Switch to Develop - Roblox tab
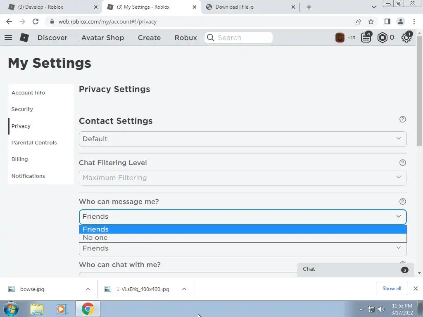Image resolution: width=423 pixels, height=317 pixels. [x=50, y=7]
